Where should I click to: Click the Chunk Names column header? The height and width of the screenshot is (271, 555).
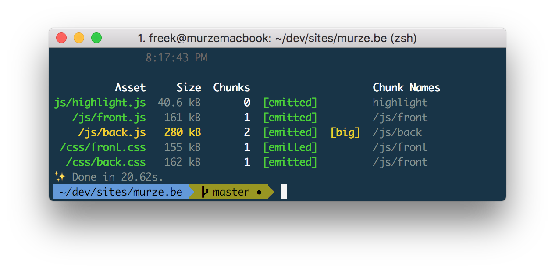pyautogui.click(x=406, y=88)
